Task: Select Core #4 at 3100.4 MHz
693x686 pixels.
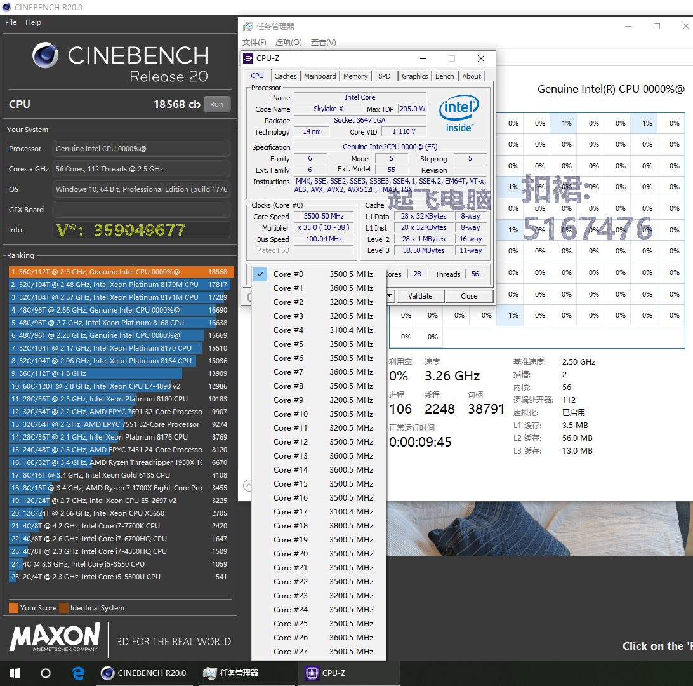Action: (x=319, y=330)
